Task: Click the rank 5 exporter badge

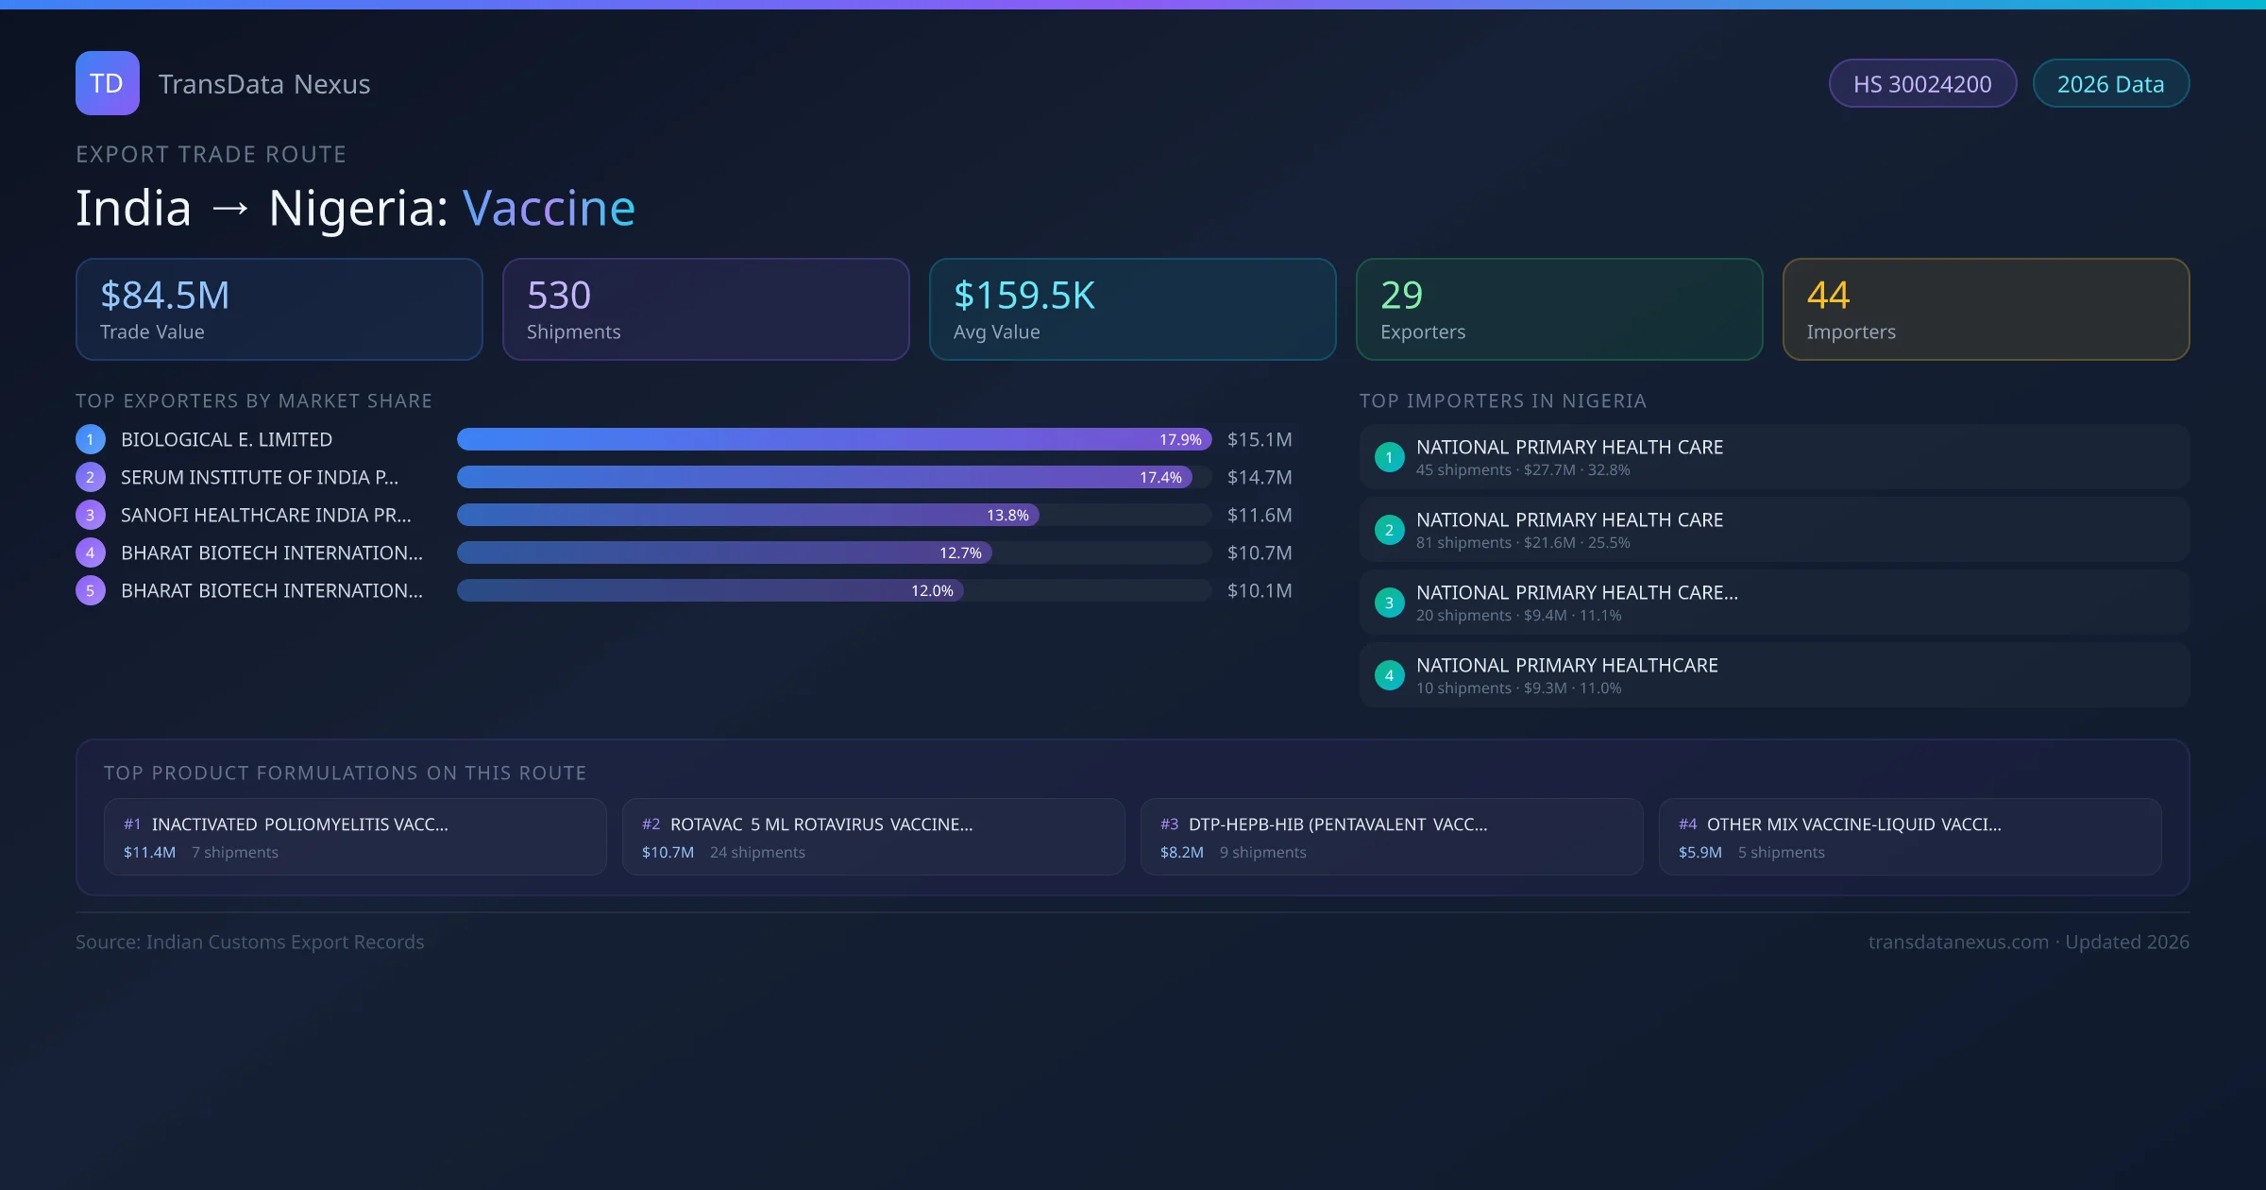Action: (x=91, y=590)
